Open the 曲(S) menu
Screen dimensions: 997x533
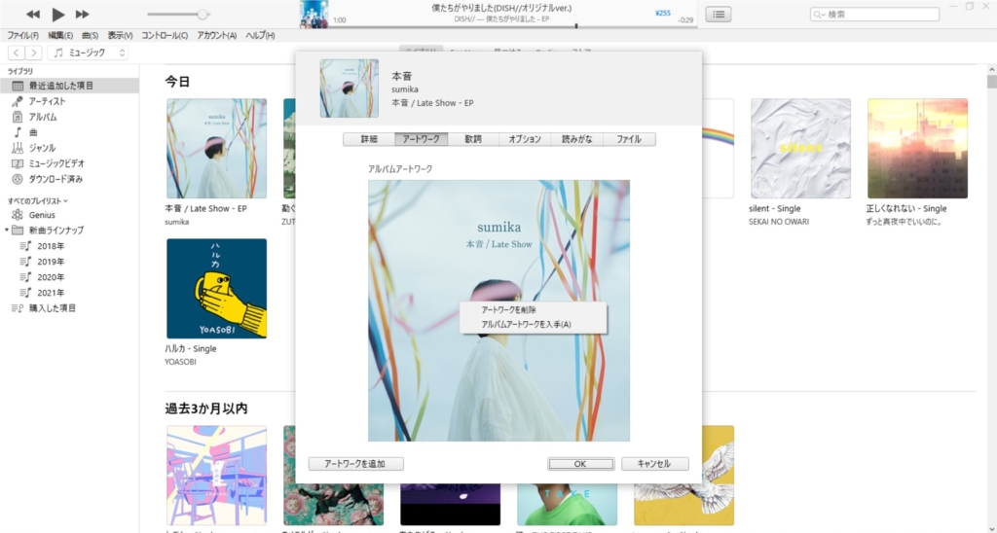point(91,36)
